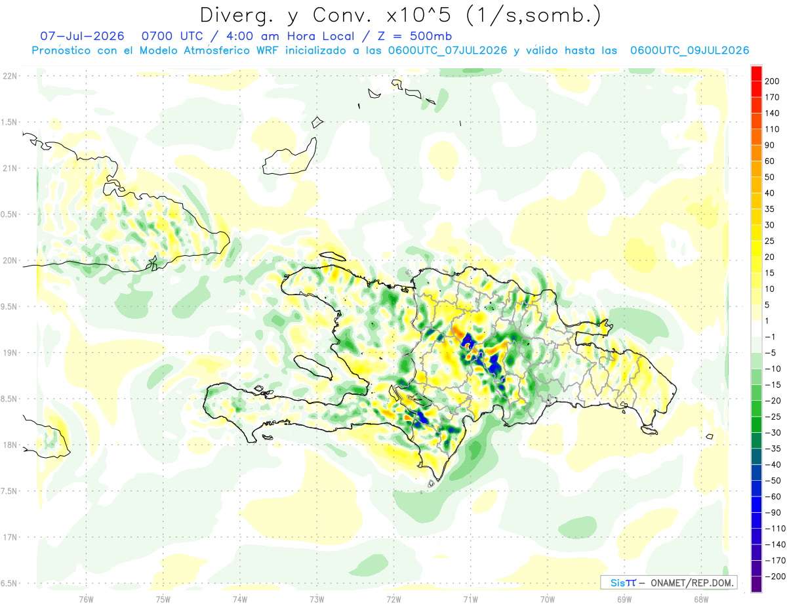Click the '72W' longitude label
The width and height of the screenshot is (787, 608).
click(393, 599)
